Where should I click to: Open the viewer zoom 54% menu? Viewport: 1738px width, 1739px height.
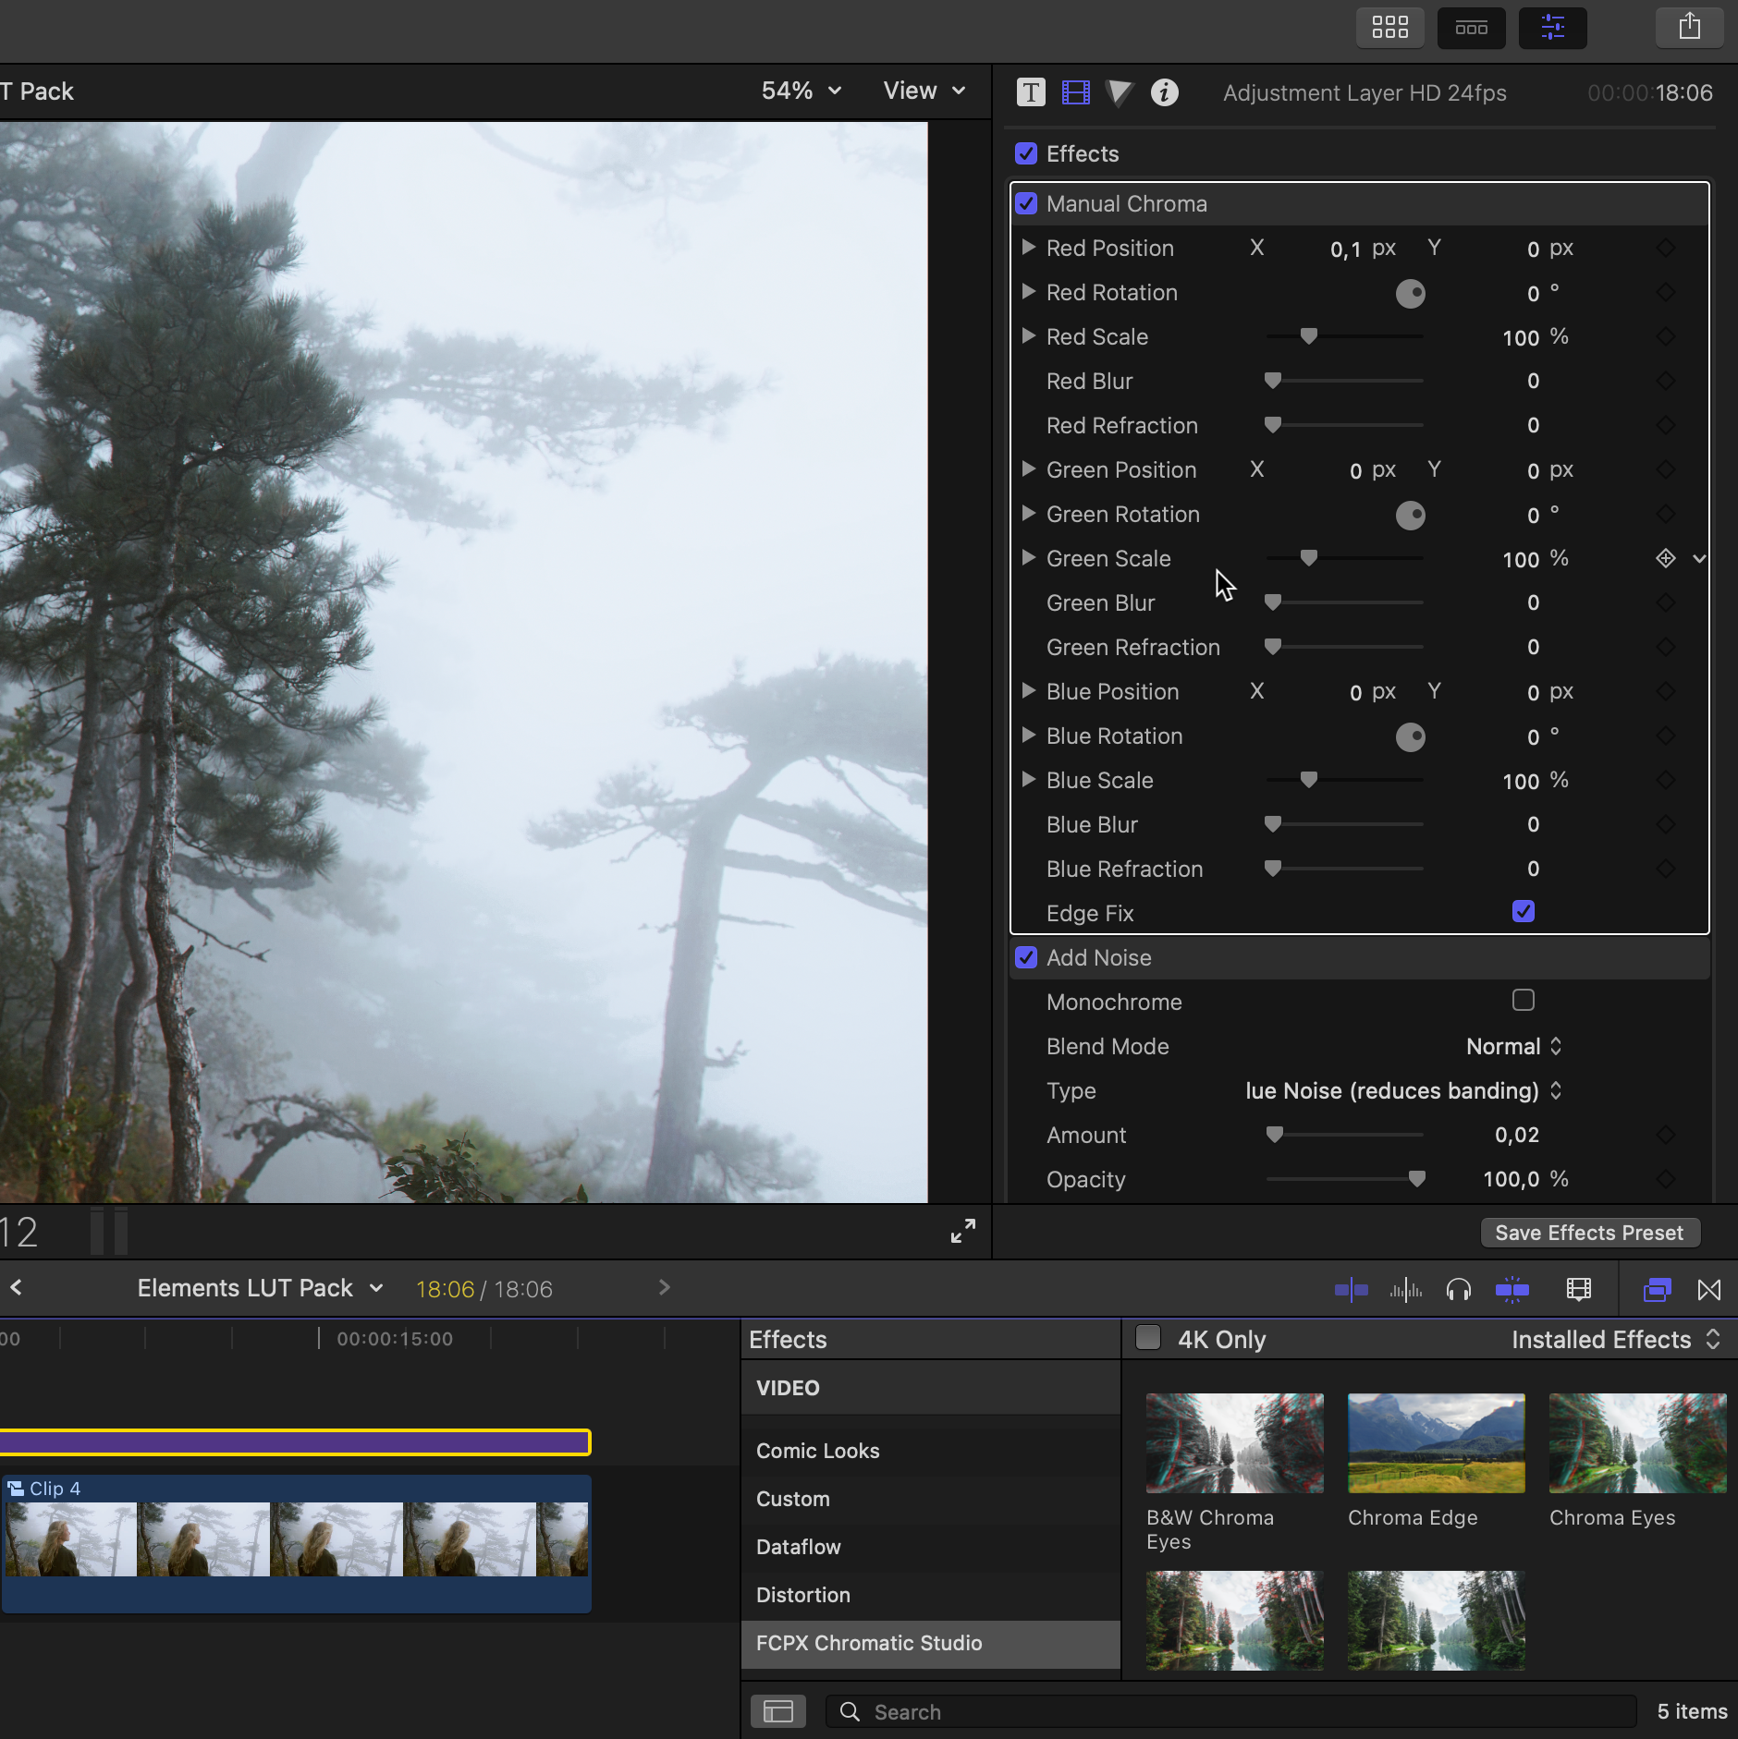(801, 91)
